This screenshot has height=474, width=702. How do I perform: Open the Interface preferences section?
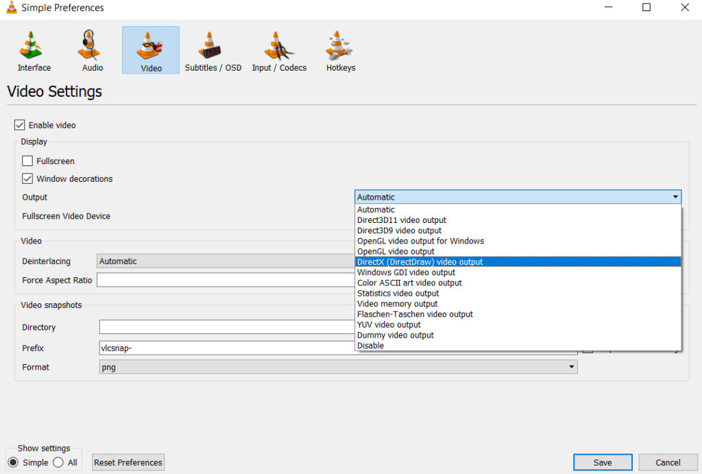tap(33, 49)
